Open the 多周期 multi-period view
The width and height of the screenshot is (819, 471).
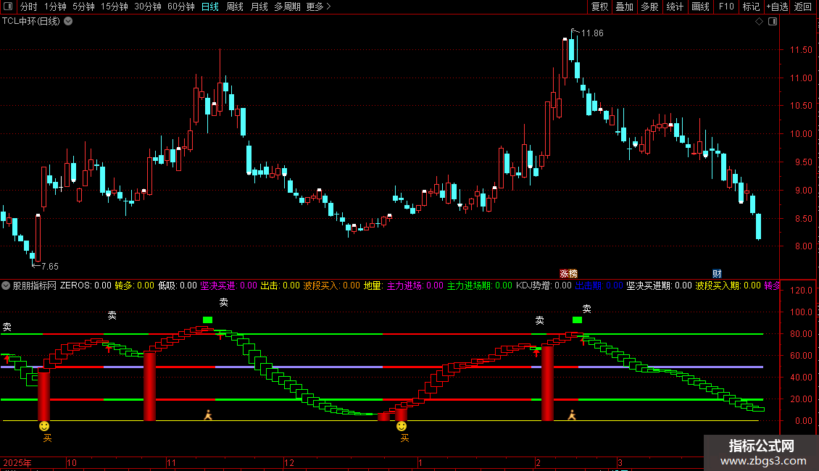tap(287, 7)
